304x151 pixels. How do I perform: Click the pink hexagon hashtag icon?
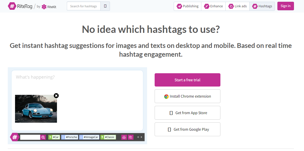tap(15, 137)
